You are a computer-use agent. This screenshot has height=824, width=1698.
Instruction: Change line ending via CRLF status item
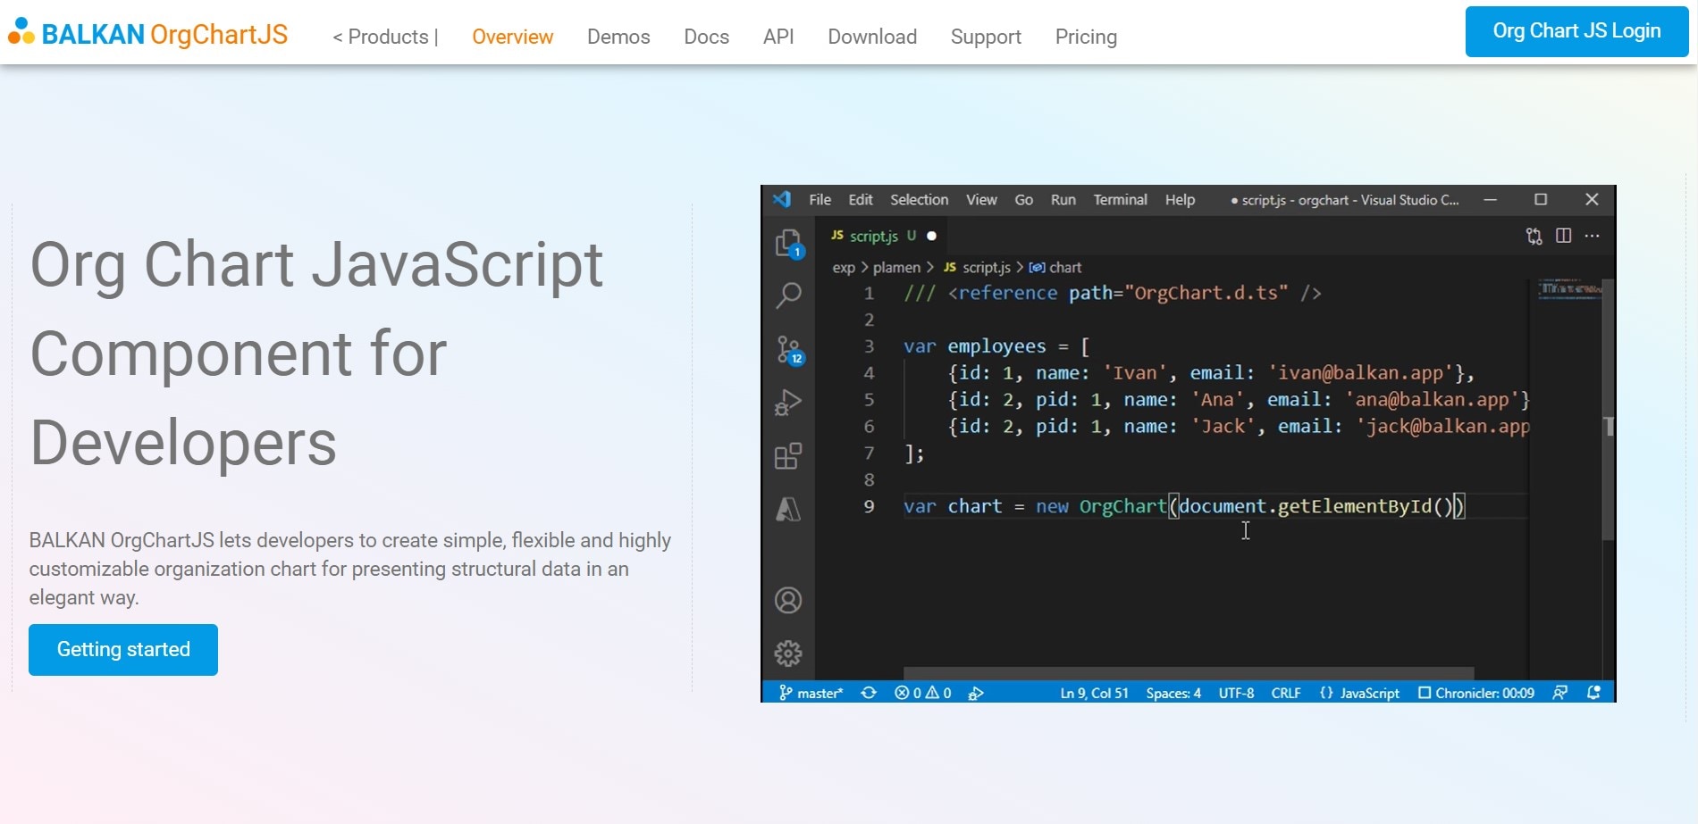coord(1286,693)
